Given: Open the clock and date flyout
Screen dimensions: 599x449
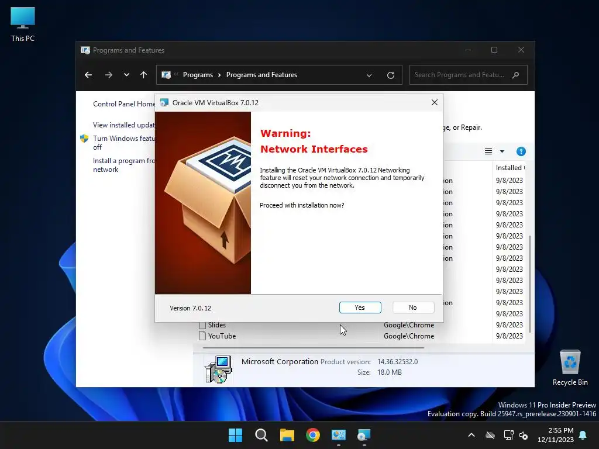Looking at the screenshot, I should pyautogui.click(x=556, y=435).
